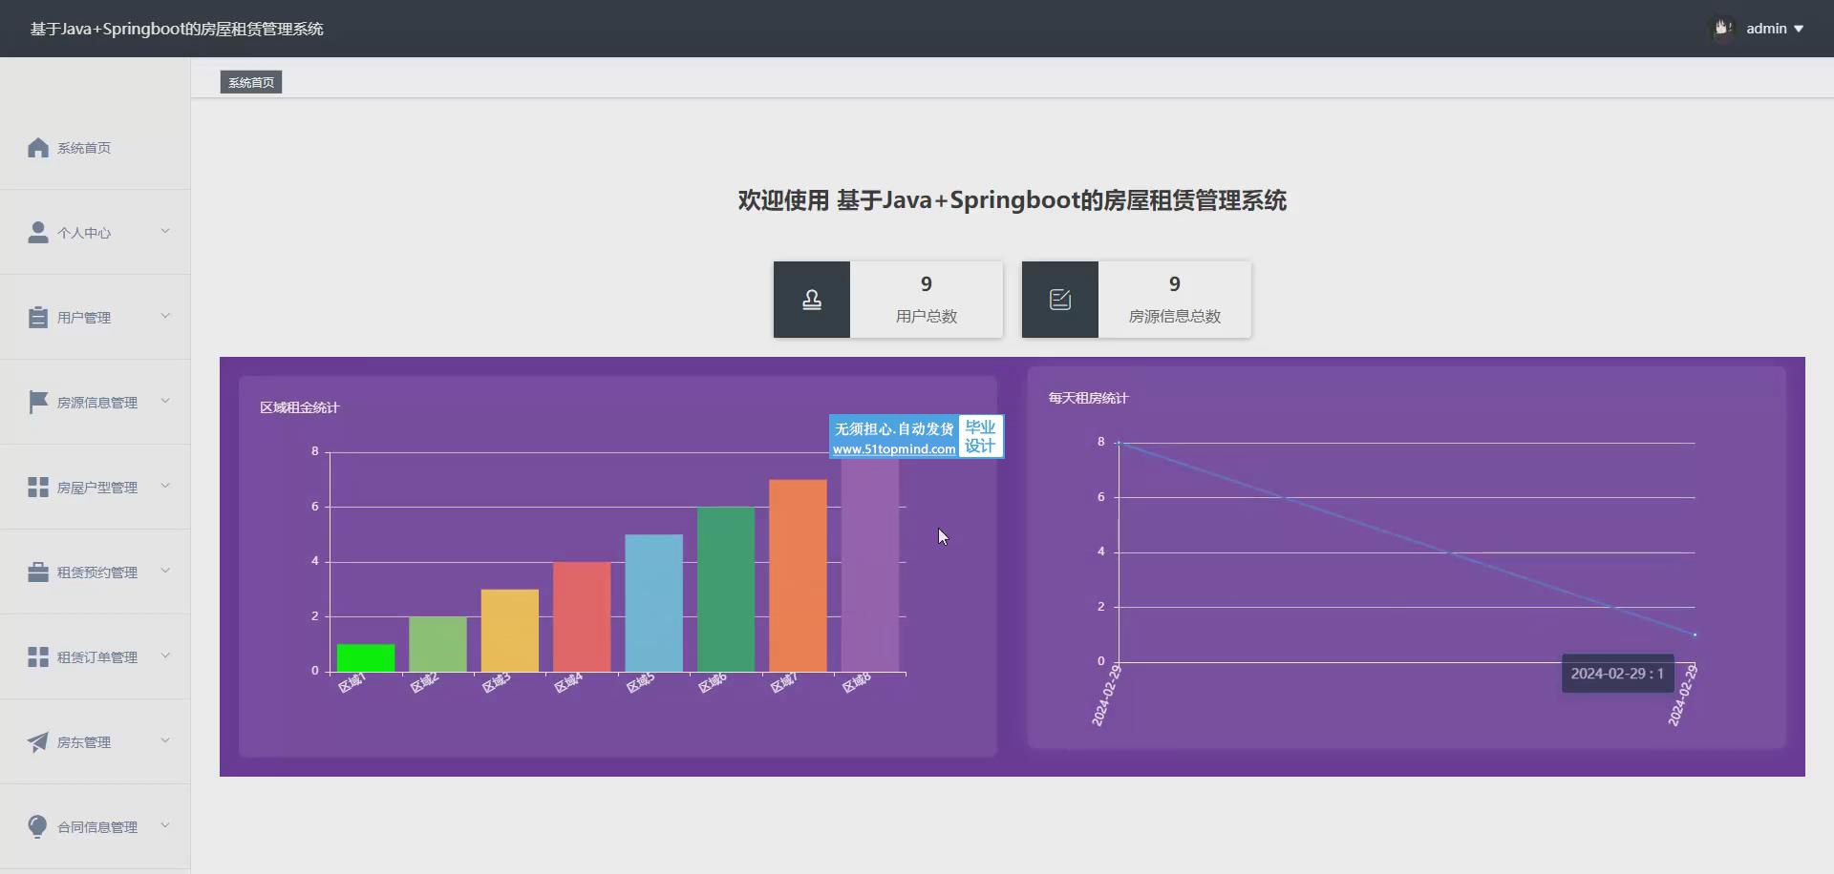This screenshot has height=874, width=1834.
Task: Click the last data point on line chart
Action: pos(1695,635)
